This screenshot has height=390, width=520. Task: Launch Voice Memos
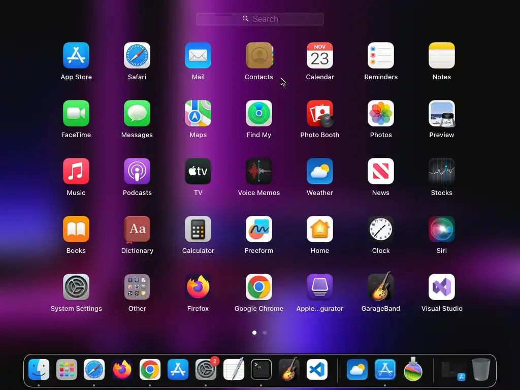tap(259, 171)
